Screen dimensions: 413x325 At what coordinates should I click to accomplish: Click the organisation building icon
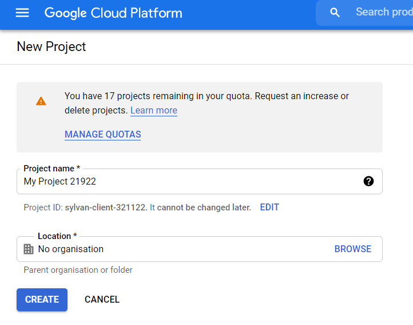(x=29, y=249)
